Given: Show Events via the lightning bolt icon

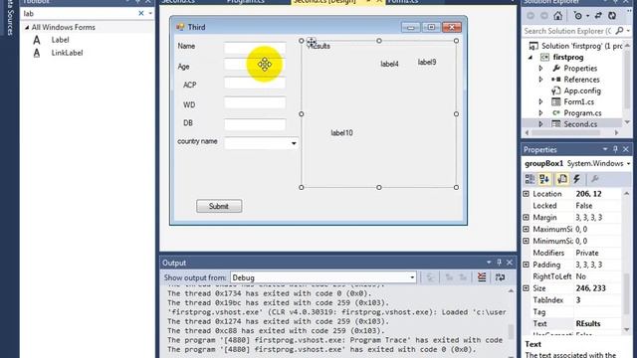Looking at the screenshot, I should coord(577,179).
